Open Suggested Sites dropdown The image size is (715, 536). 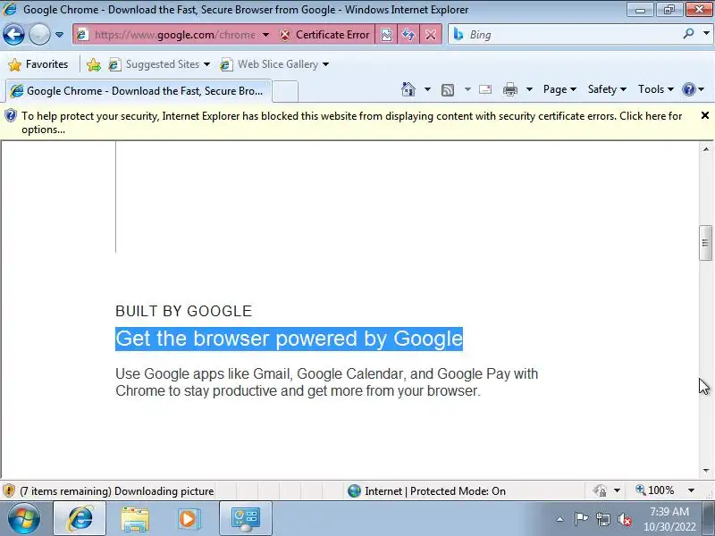tap(159, 64)
